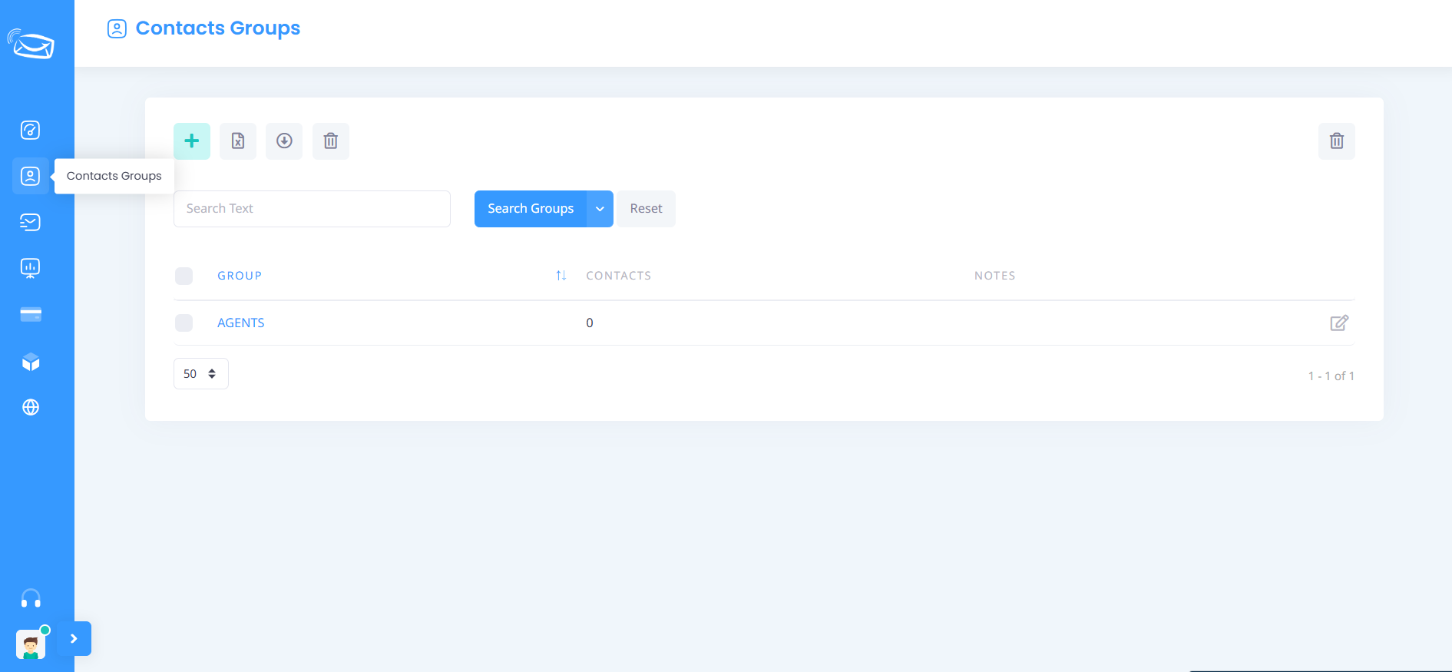
Task: Focus the Search Text input field
Action: click(312, 209)
